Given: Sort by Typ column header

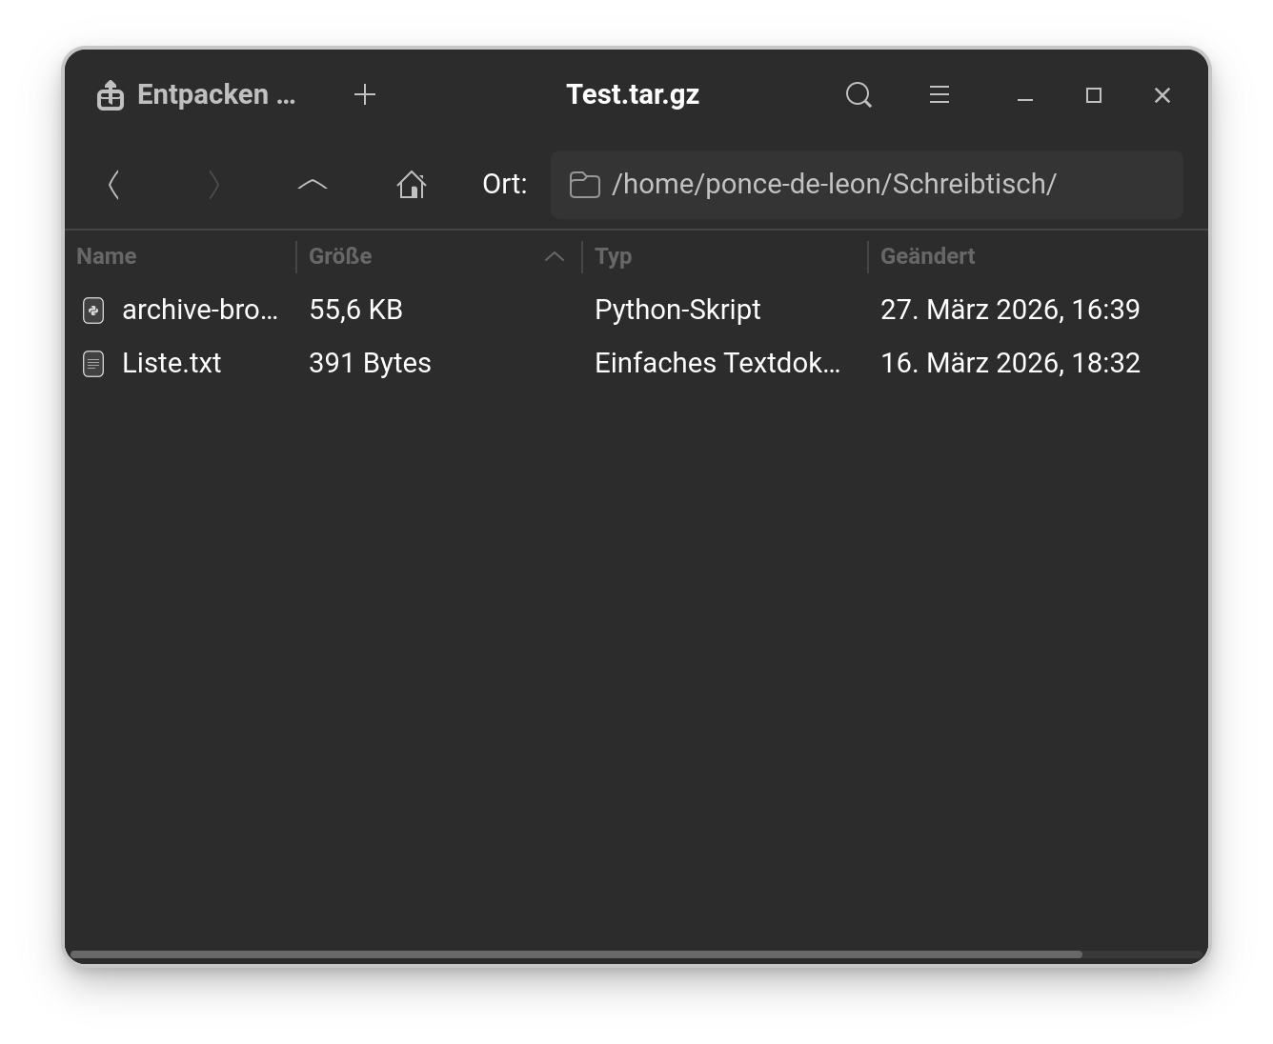Looking at the screenshot, I should coord(614,256).
